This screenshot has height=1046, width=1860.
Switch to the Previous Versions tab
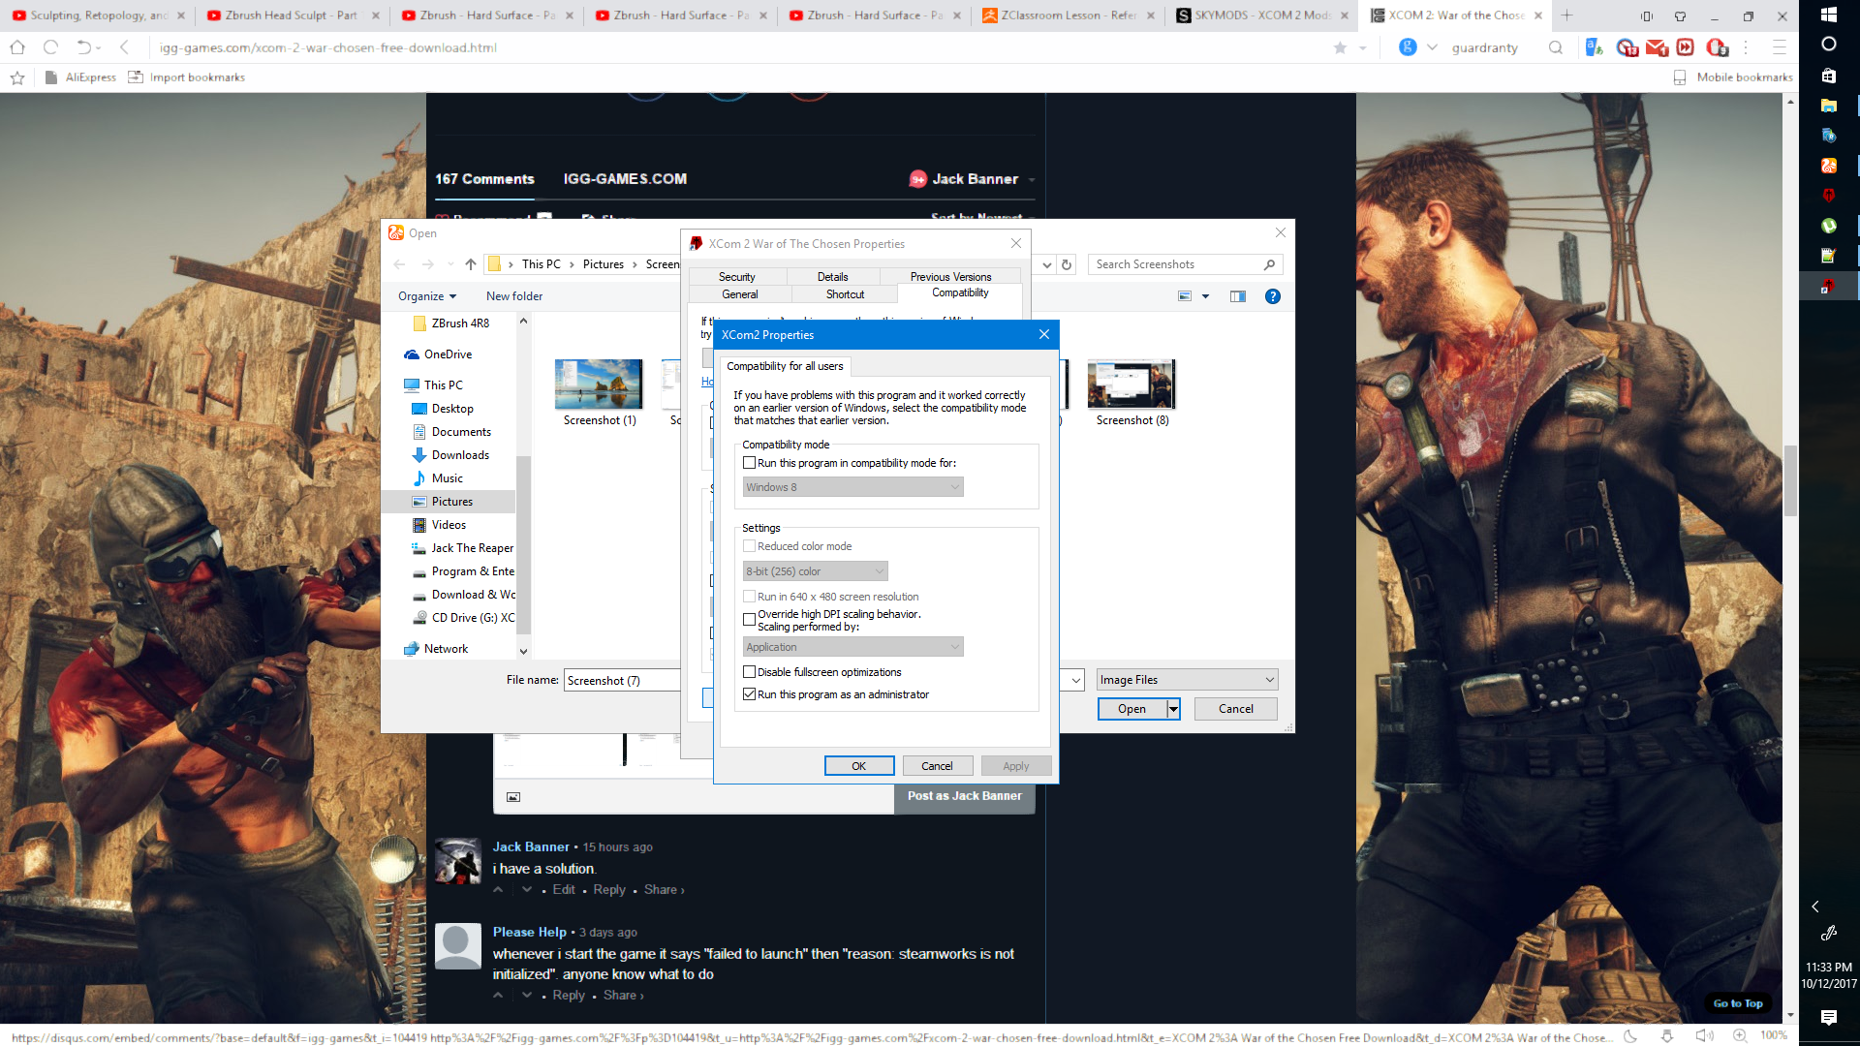950,277
